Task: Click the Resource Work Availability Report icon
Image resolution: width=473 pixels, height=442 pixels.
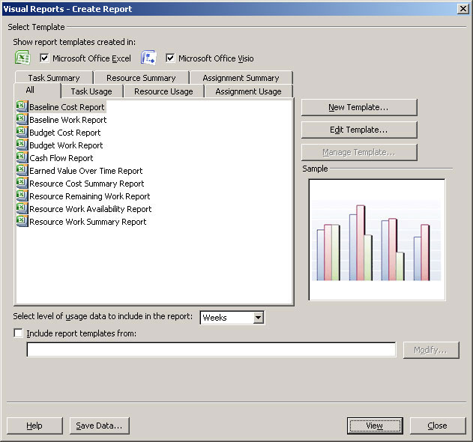Action: pyautogui.click(x=22, y=209)
